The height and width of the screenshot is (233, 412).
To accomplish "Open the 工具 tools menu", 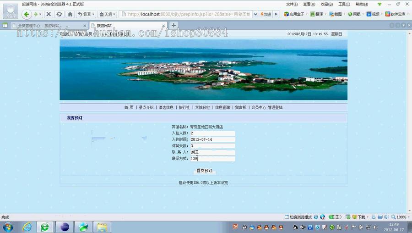I will tap(344, 4).
